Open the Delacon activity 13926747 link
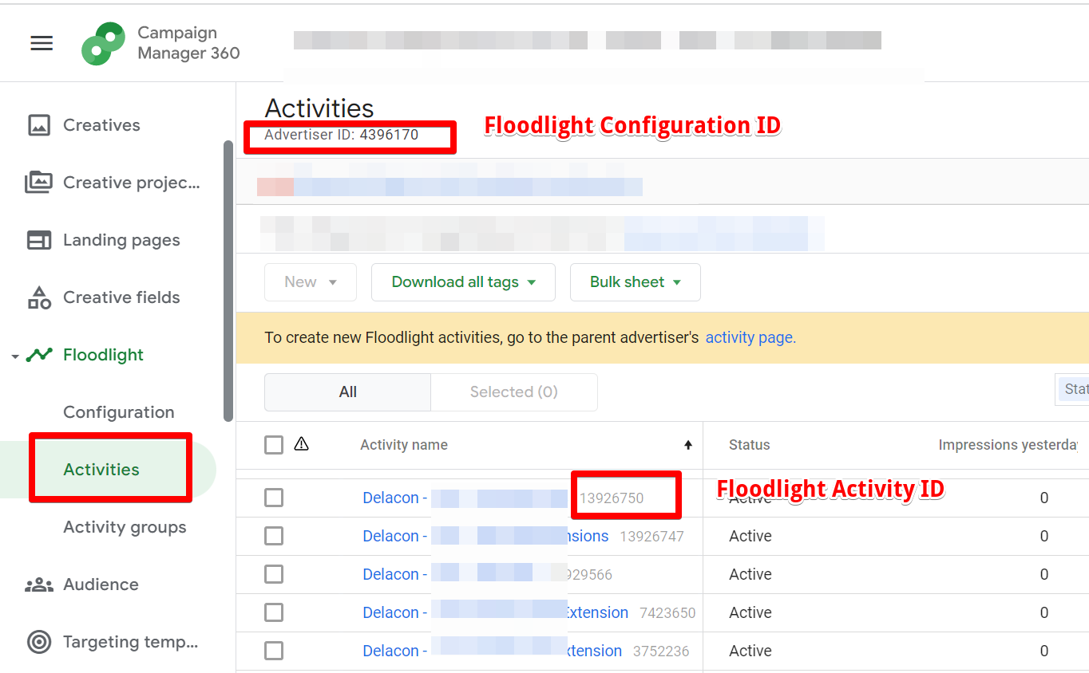The height and width of the screenshot is (673, 1089). (x=485, y=536)
